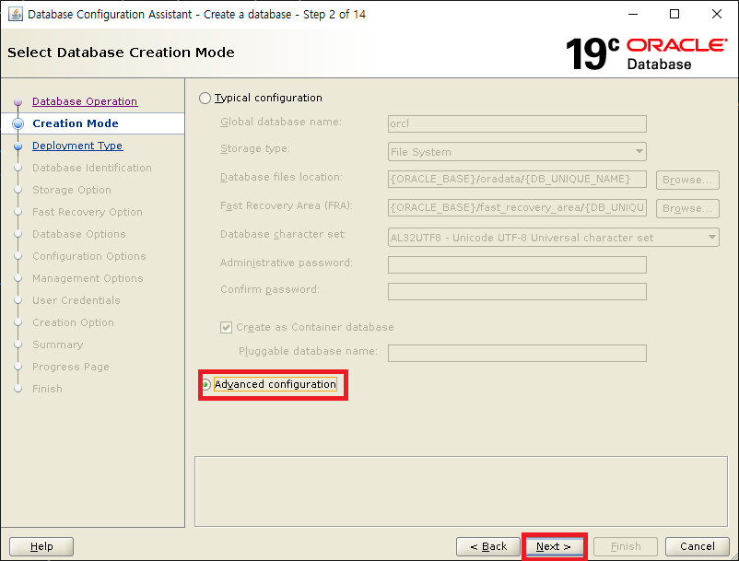Viewport: 739px width, 561px height.
Task: Click Summary step label
Action: tap(57, 345)
